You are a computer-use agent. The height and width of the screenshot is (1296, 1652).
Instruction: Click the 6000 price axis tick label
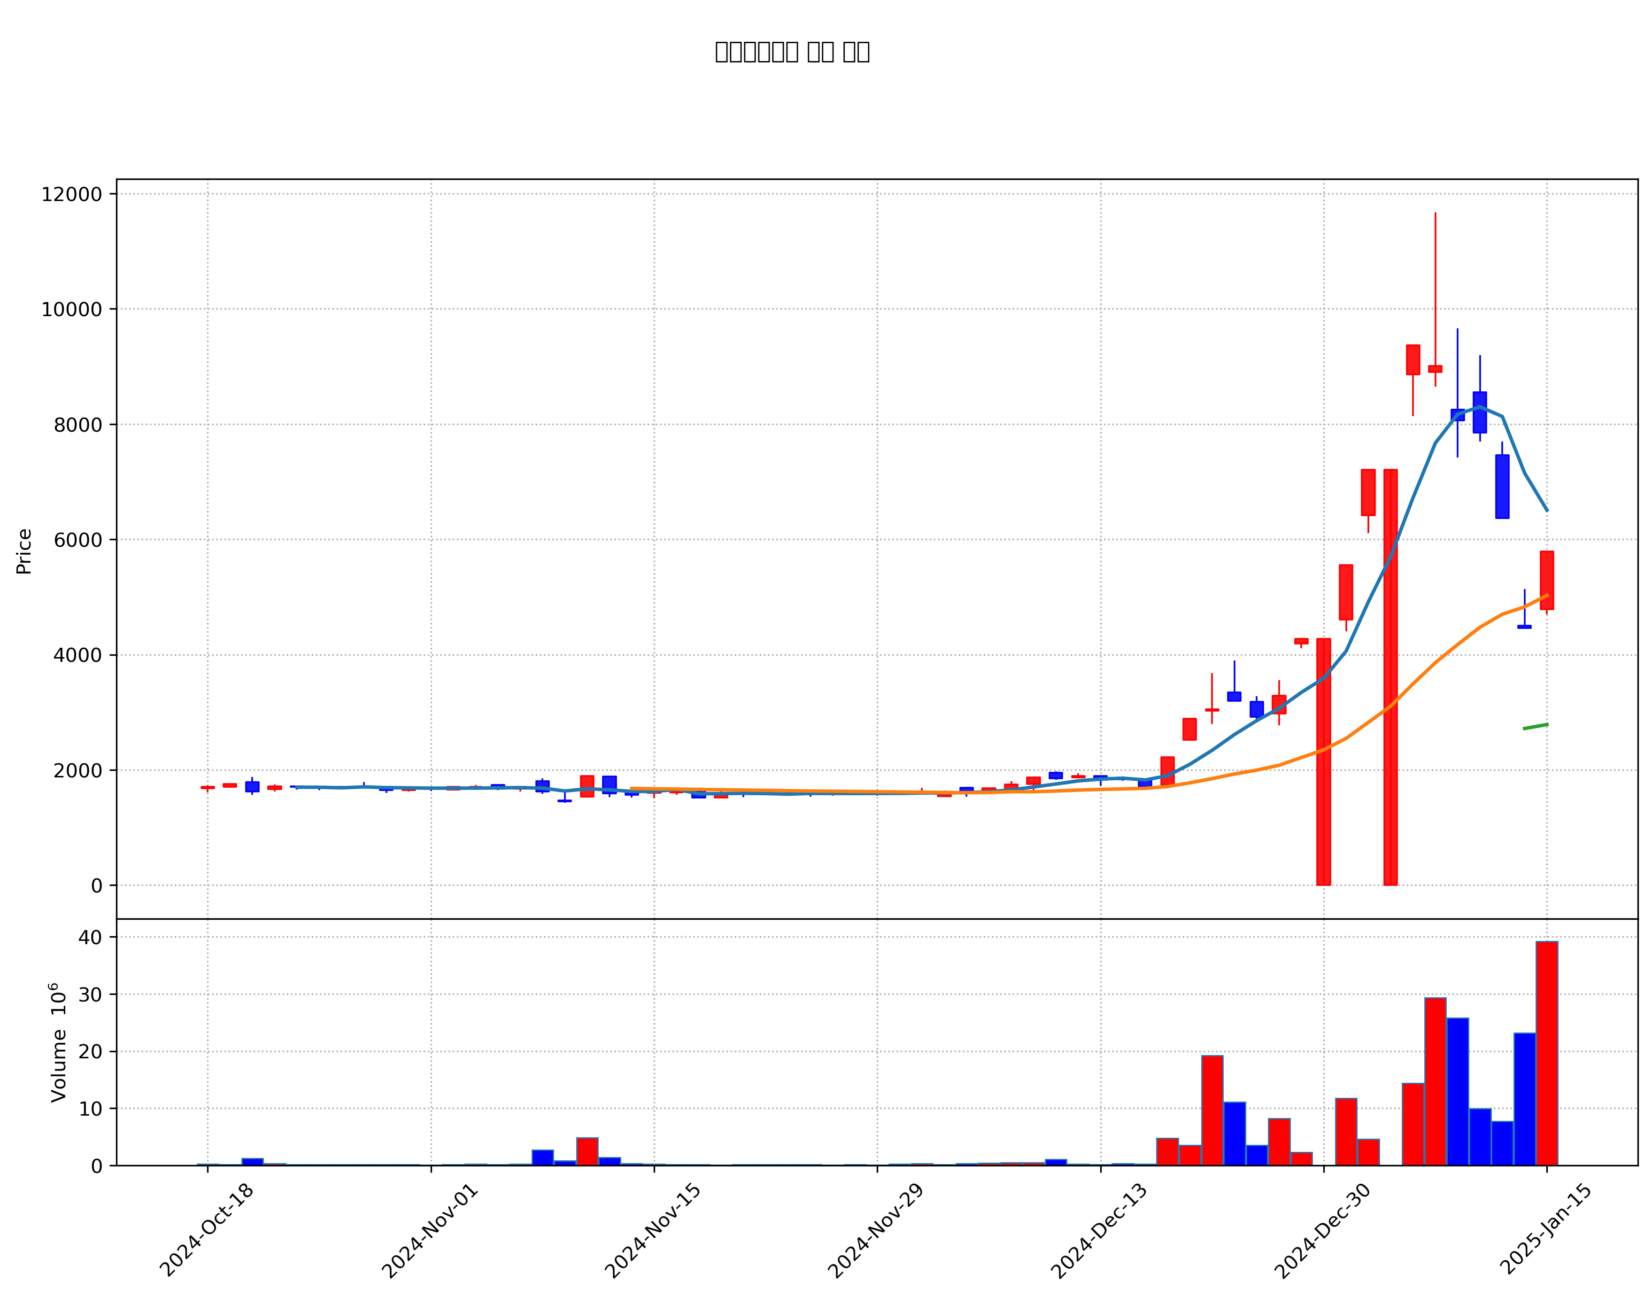pos(77,540)
